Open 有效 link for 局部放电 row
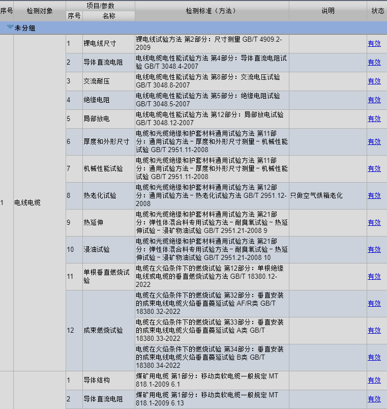387x409 pixels. [374, 119]
